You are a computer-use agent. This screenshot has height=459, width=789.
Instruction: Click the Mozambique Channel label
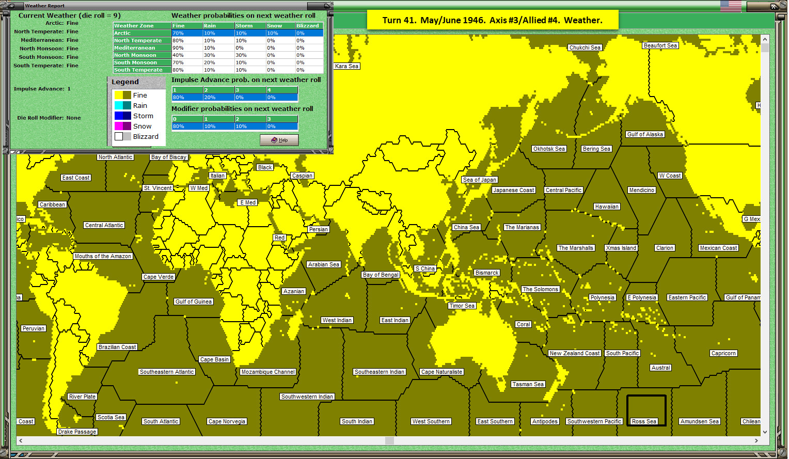pos(268,372)
